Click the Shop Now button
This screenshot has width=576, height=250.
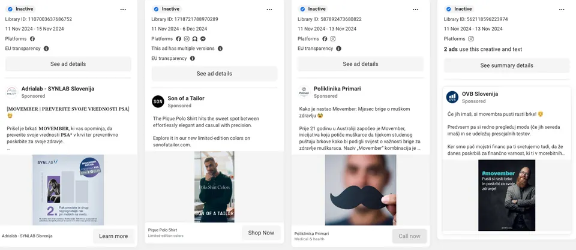(x=261, y=233)
